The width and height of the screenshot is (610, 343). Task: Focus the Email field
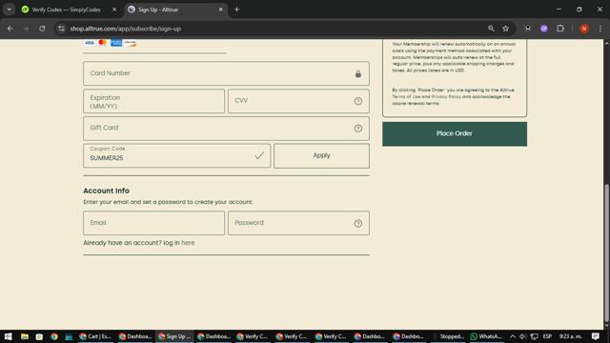[153, 223]
